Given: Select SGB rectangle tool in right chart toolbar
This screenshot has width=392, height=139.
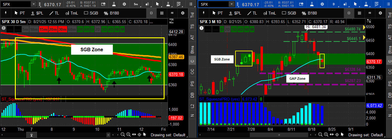Looking at the screenshot, I should click(289, 13).
